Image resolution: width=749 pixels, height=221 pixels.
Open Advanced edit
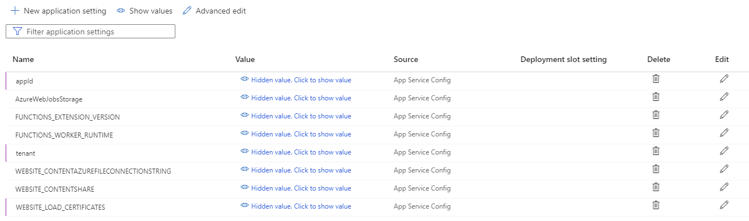[214, 11]
